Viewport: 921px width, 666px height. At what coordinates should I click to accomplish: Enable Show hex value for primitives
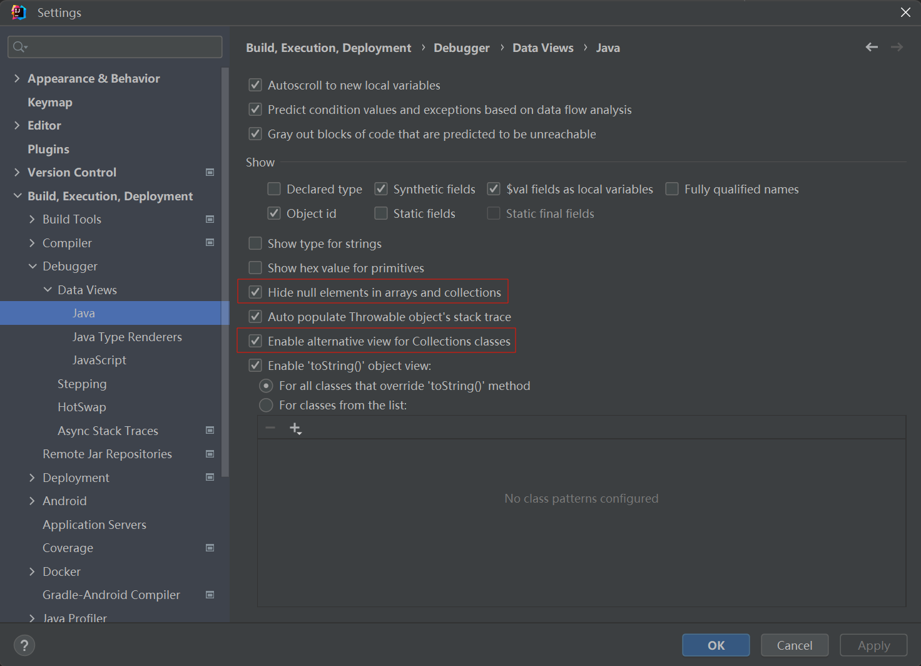pyautogui.click(x=255, y=267)
